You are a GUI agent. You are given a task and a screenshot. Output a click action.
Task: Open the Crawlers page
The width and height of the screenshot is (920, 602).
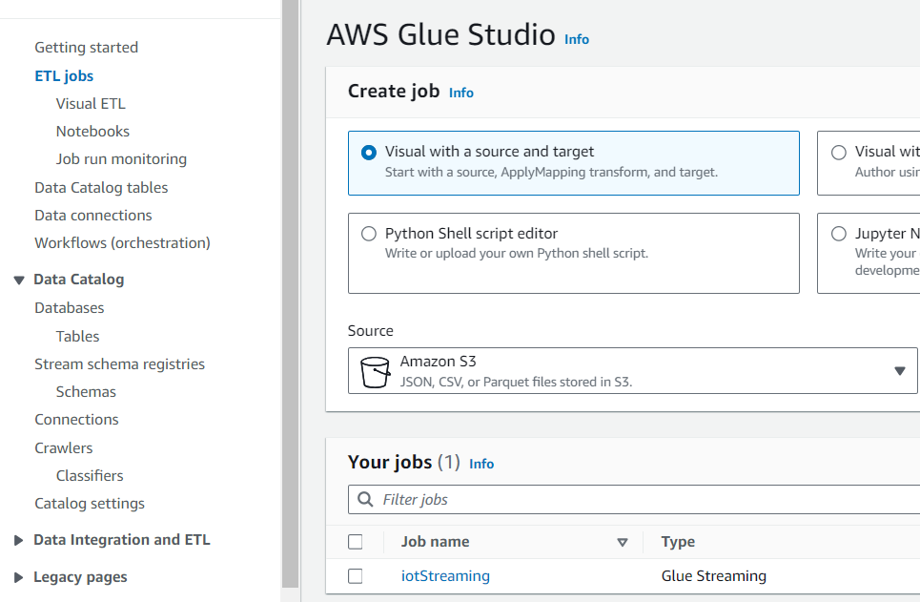64,447
